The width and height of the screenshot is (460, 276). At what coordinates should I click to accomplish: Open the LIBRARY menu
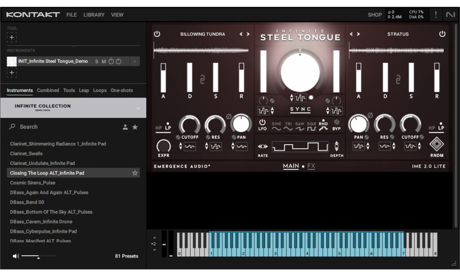click(x=94, y=15)
